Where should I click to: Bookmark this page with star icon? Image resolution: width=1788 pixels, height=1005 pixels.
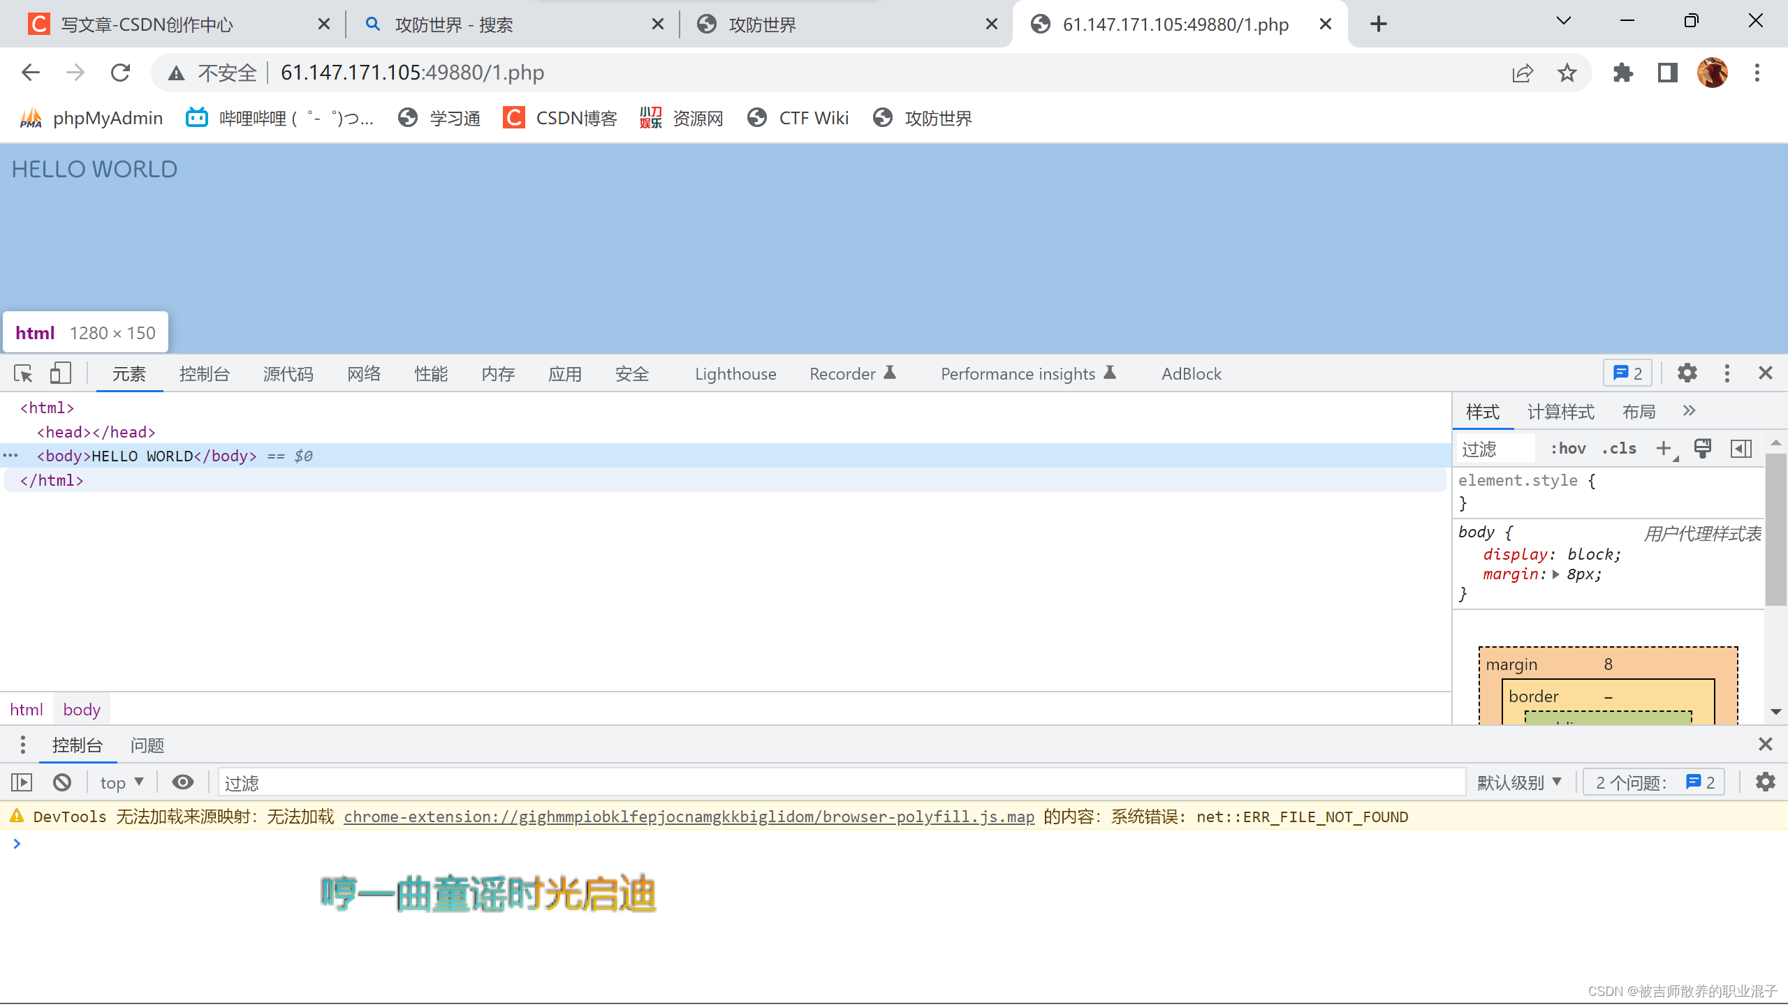[1567, 73]
